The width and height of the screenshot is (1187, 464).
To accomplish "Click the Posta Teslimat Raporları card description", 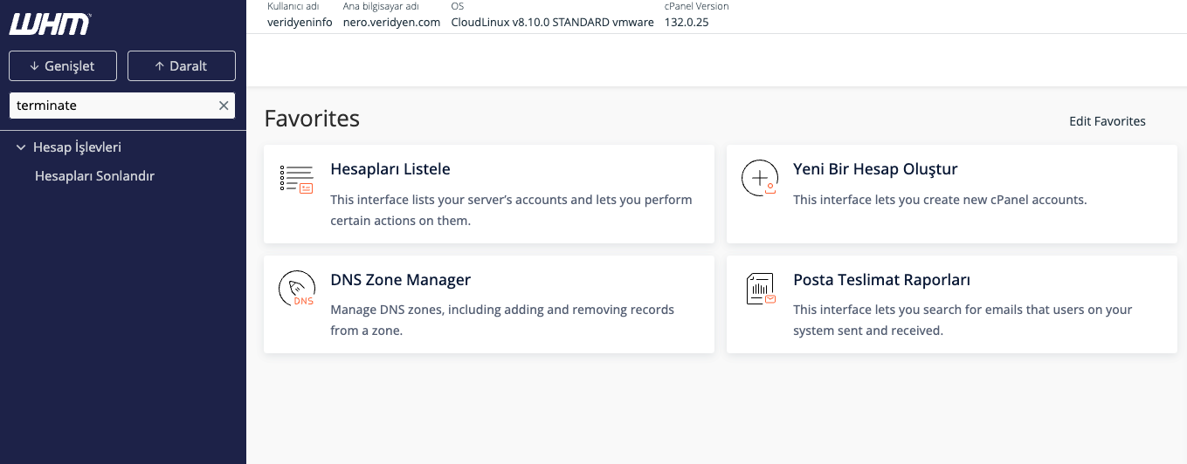I will point(962,320).
